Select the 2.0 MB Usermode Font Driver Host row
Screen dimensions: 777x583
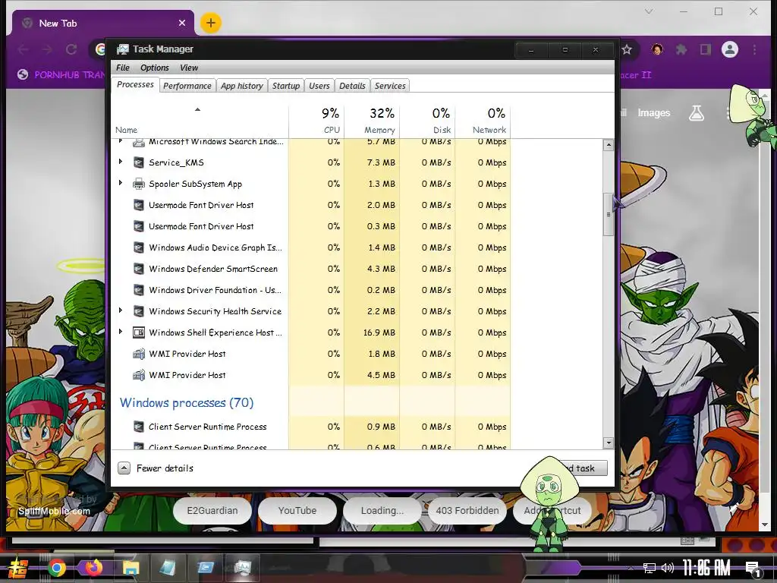pyautogui.click(x=310, y=205)
